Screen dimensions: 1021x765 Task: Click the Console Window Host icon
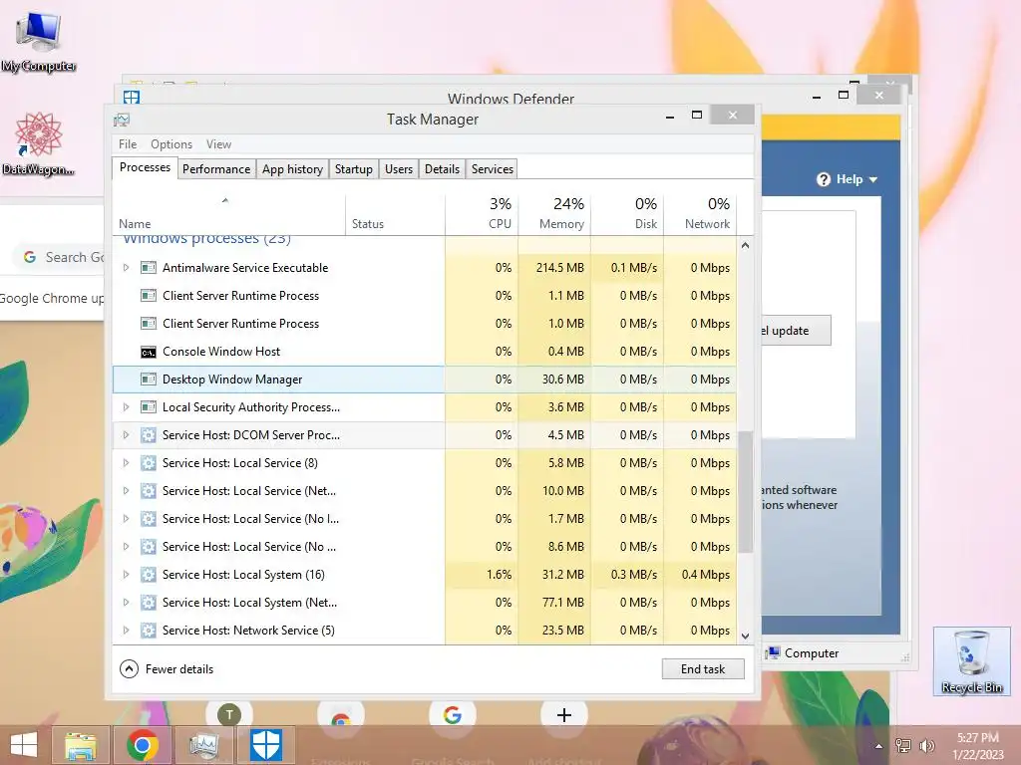(x=149, y=352)
